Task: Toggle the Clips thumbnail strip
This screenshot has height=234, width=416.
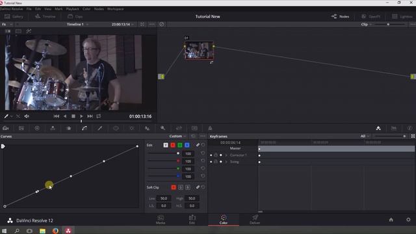Action: coord(75,16)
